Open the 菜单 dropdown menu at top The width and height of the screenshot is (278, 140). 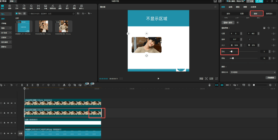(13, 1)
